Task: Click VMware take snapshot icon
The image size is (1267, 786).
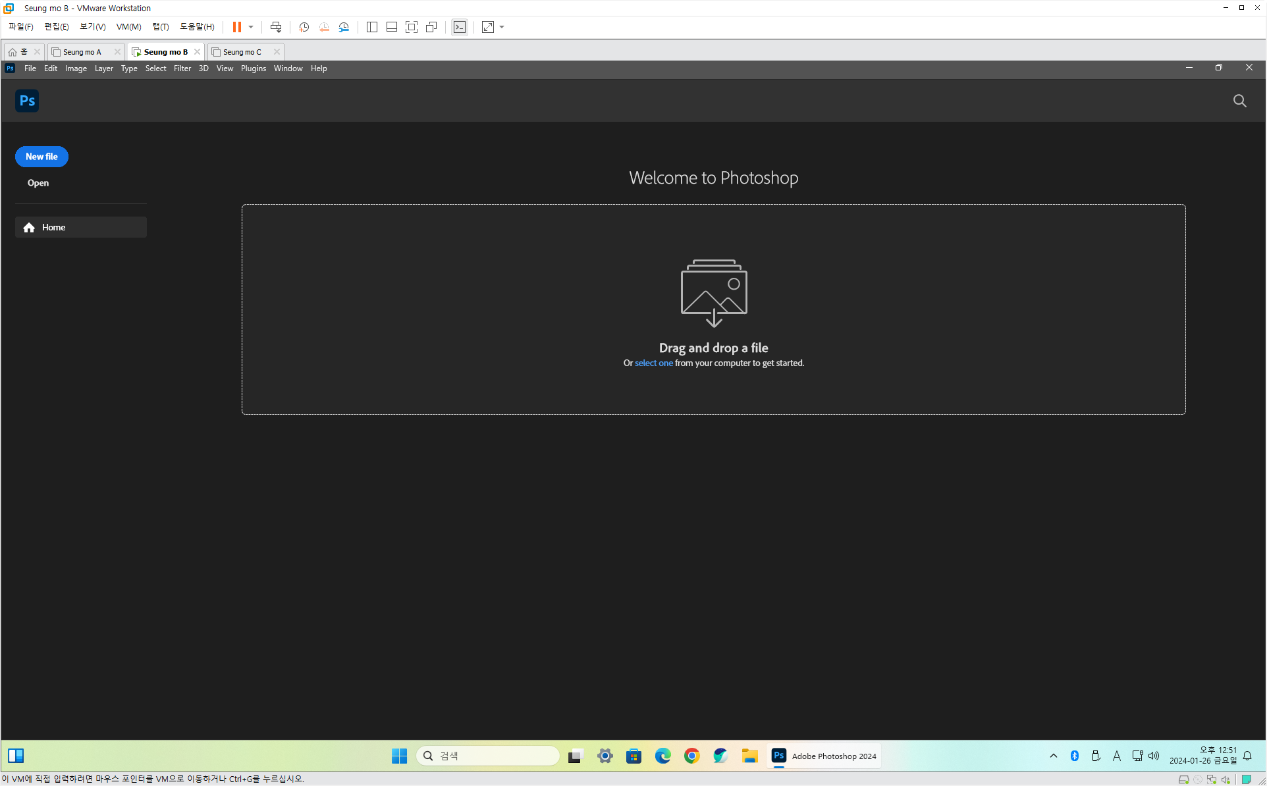Action: pos(304,27)
